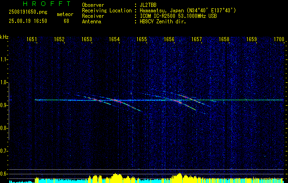Click the Antenna label
288x183 pixels.
click(92, 22)
